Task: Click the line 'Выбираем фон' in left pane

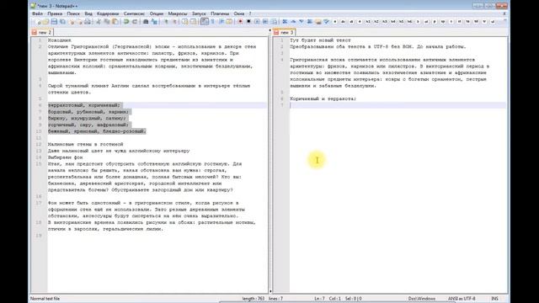Action: 66,157
